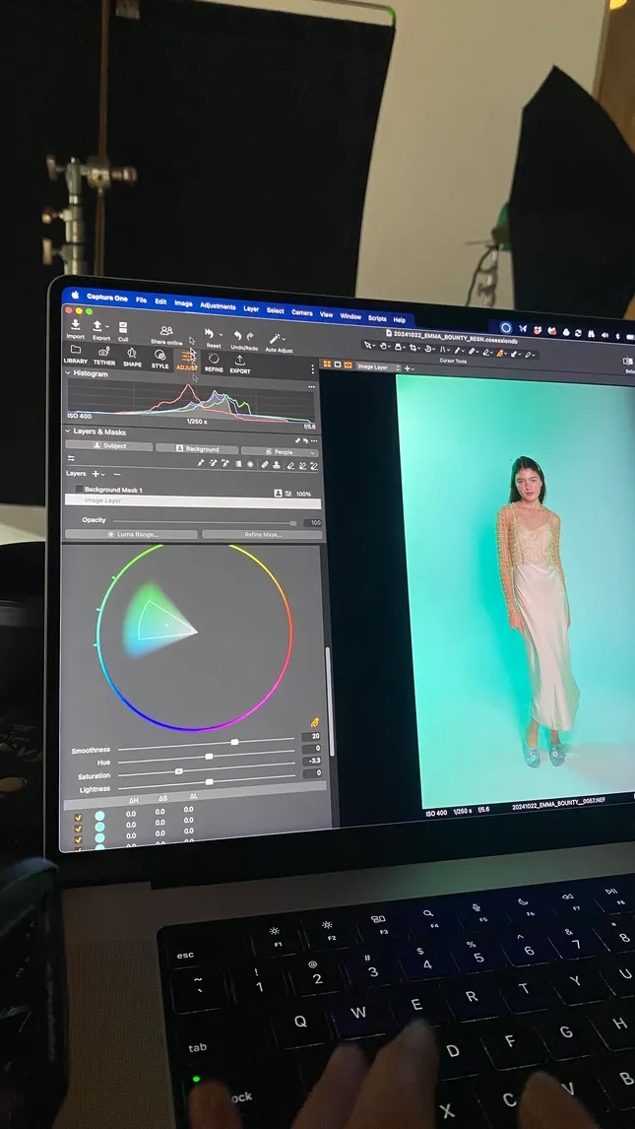635x1129 pixels.
Task: Click the Luma Range... button
Action: tap(131, 534)
